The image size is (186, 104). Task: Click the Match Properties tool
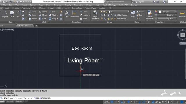[x=150, y=15]
